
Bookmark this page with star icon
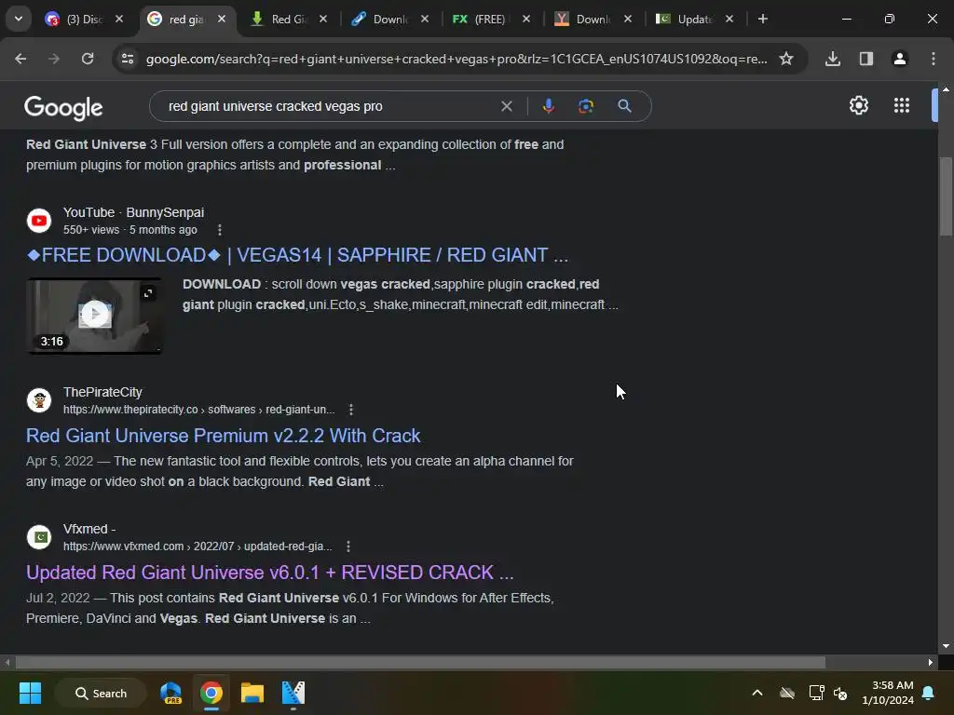(786, 59)
